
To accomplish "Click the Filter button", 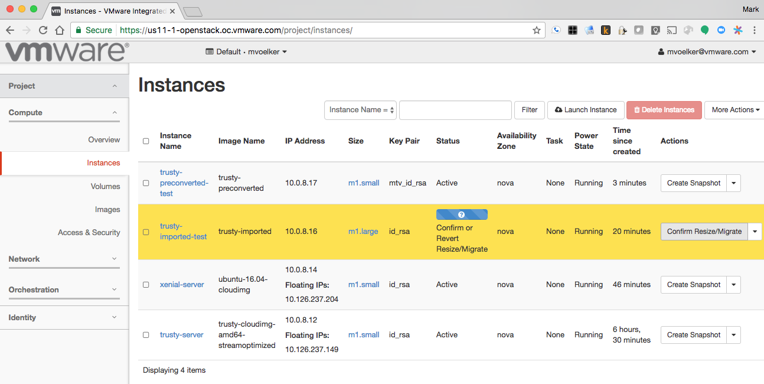I will click(x=530, y=110).
